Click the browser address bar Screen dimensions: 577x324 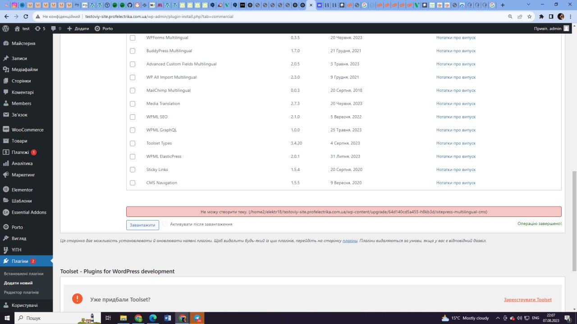(270, 16)
